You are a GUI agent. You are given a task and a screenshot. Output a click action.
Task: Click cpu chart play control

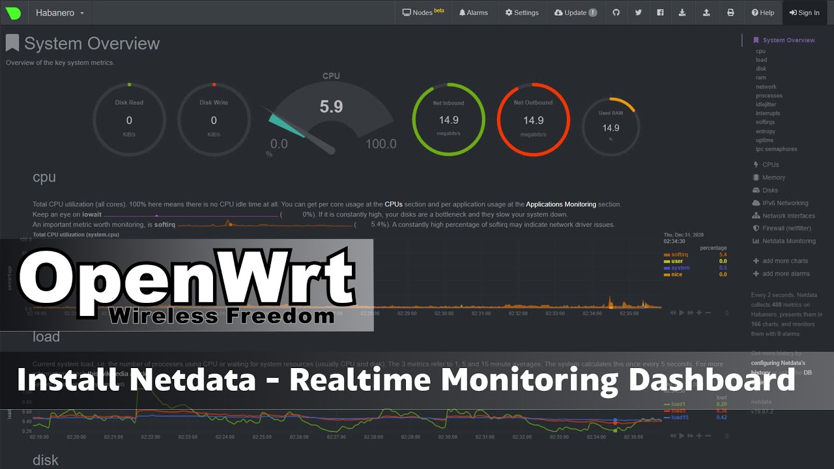(682, 313)
